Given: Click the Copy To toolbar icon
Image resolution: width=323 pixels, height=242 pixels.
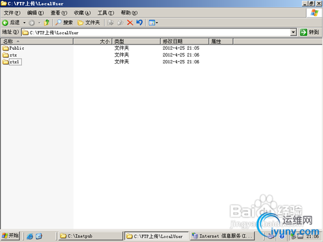Looking at the screenshot, I should (120, 23).
